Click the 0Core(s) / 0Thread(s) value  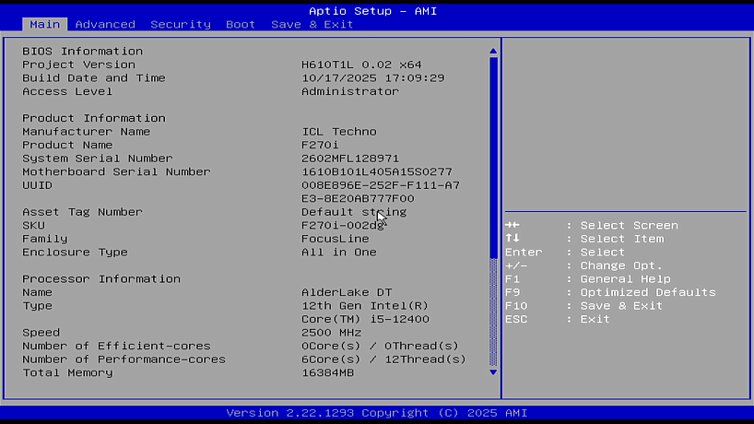tap(381, 347)
